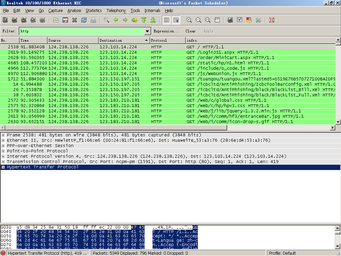This screenshot has height=256, width=341.
Task: Reload the capture file icon
Action: pos(84,20)
